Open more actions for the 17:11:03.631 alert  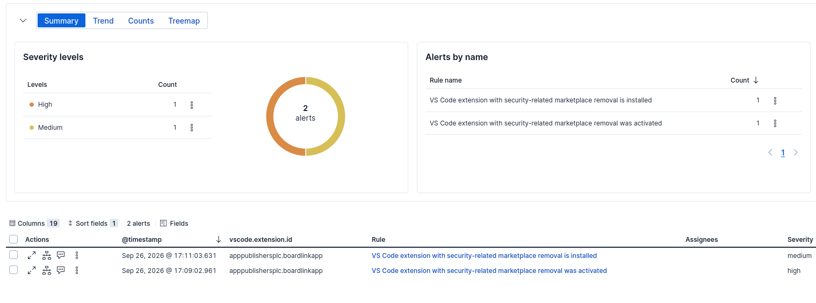point(77,255)
